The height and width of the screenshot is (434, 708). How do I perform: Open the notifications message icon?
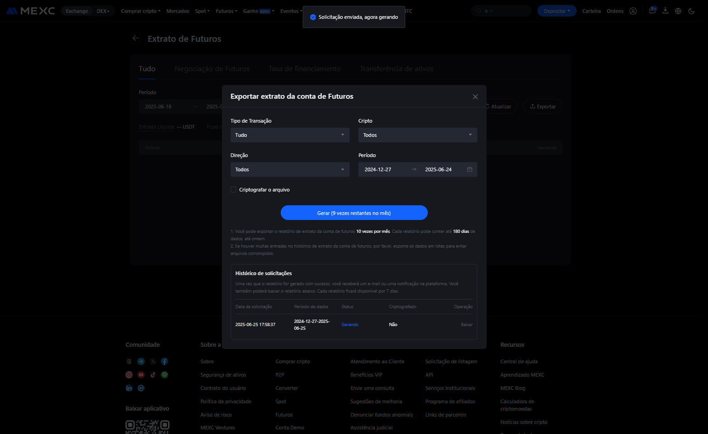[652, 11]
